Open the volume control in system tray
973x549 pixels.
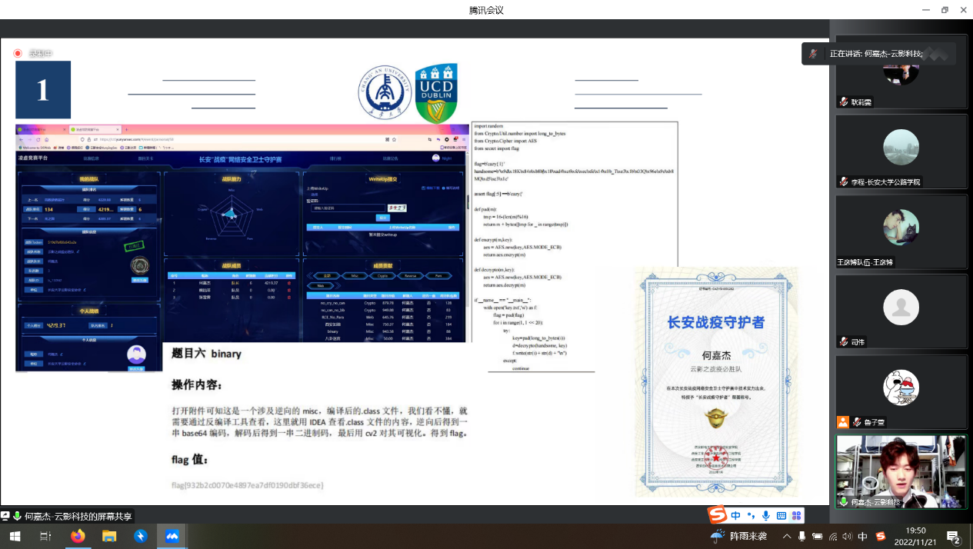[x=847, y=536]
